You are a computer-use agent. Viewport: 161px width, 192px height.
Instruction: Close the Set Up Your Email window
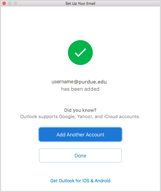click(4, 3)
